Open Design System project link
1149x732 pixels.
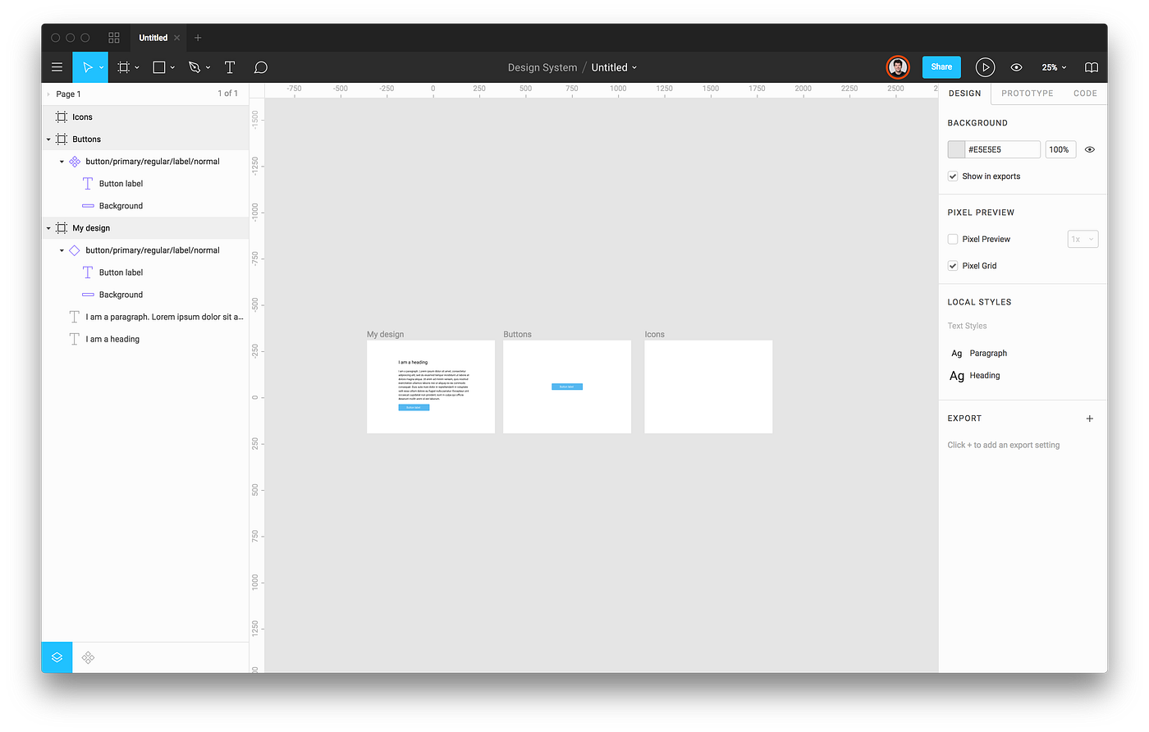(542, 67)
